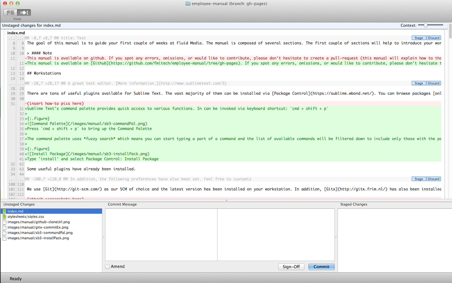Click the sb3-installPack.png file icon
Image resolution: width=452 pixels, height=283 pixels.
5,238
